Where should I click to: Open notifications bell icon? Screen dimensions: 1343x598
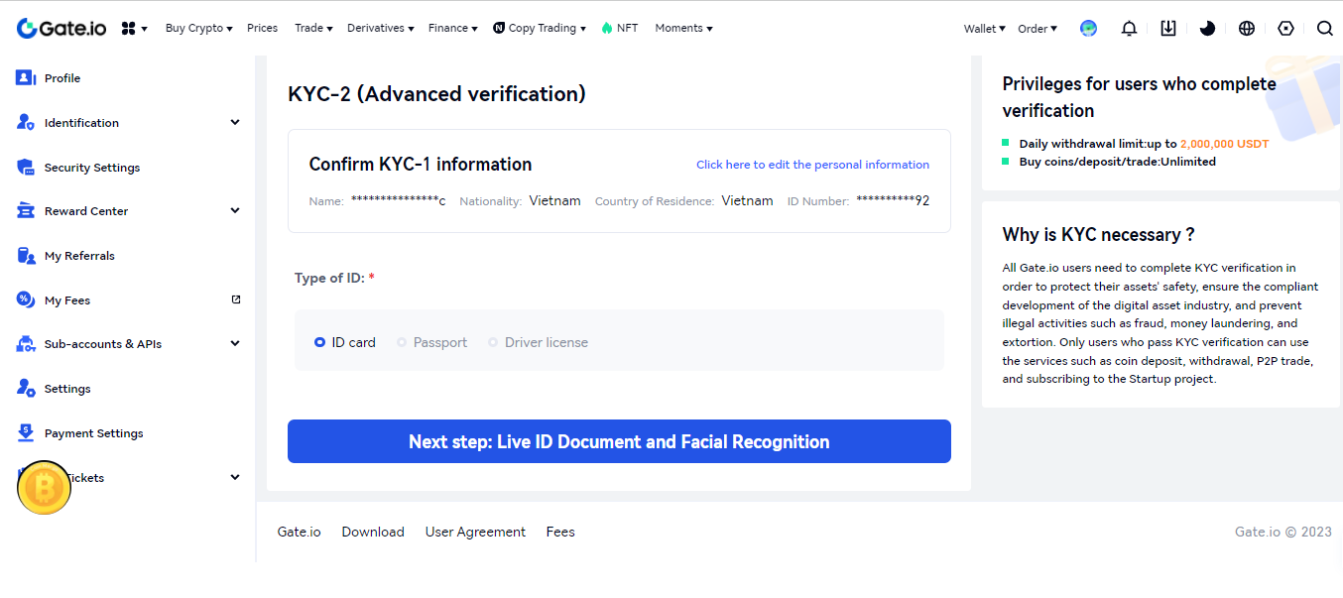coord(1129,29)
